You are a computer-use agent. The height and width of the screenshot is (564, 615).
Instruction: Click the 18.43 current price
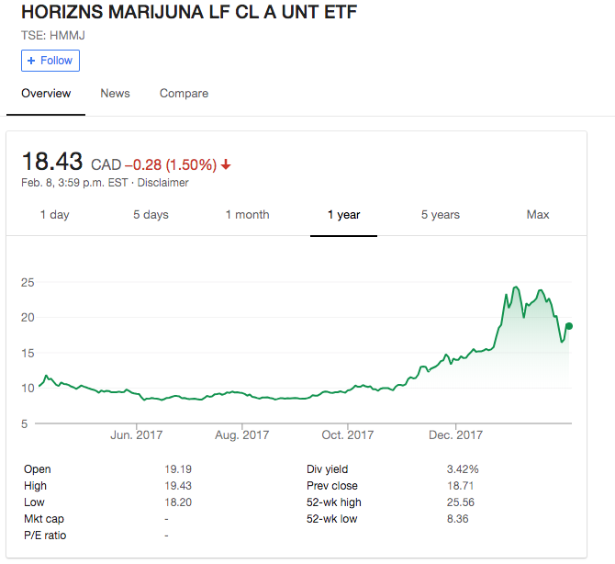coord(52,163)
